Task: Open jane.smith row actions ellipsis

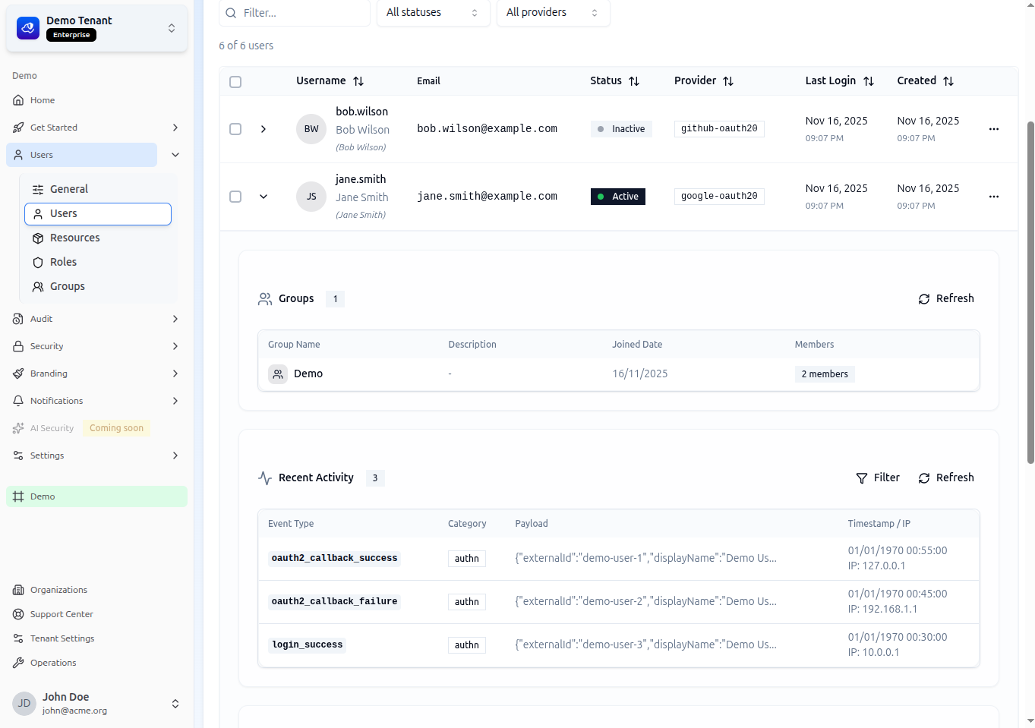Action: (x=993, y=197)
